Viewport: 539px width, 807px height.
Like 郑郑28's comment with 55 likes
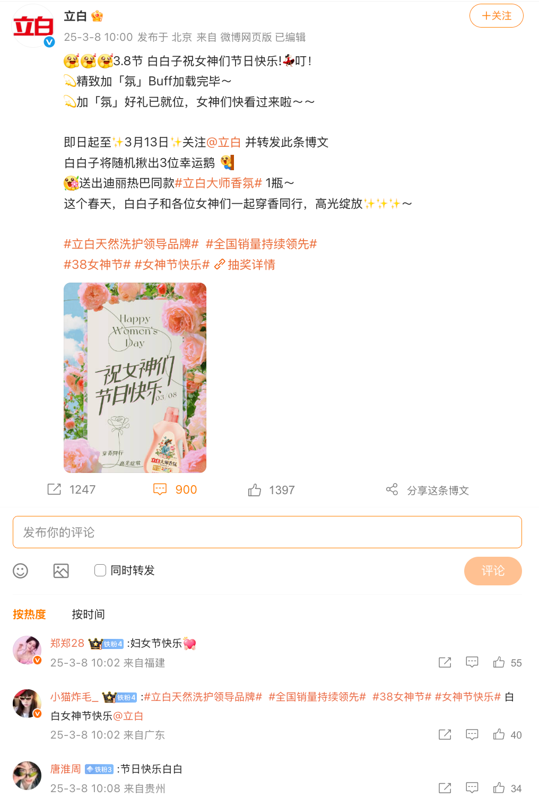point(499,662)
